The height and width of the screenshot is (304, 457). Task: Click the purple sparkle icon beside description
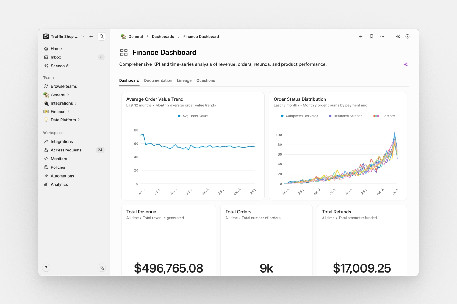406,64
